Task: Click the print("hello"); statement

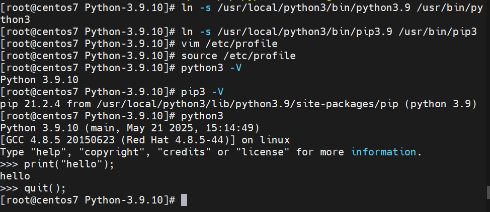Action: pos(69,164)
